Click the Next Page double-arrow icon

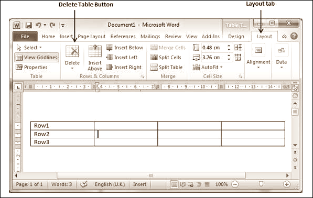(295, 168)
